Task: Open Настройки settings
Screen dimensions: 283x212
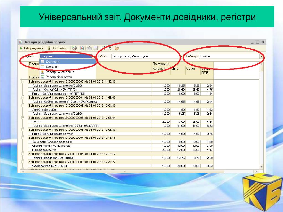Action: coord(58,48)
